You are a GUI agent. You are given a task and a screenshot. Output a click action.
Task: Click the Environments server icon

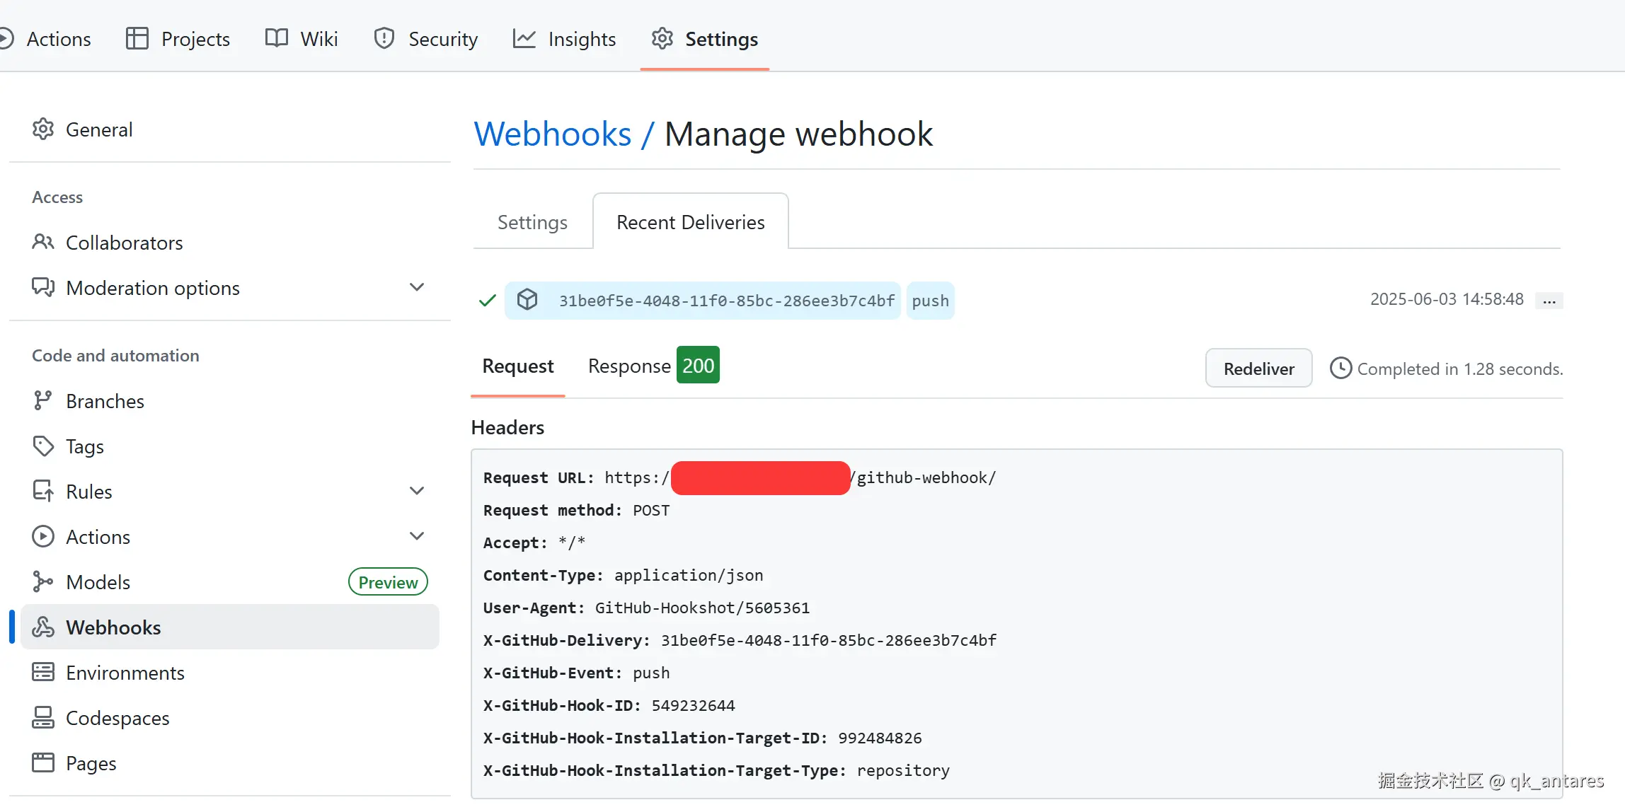(43, 673)
